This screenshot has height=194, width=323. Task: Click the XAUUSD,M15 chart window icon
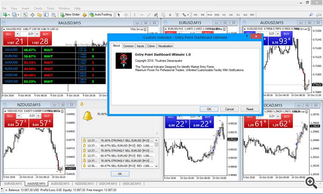(4, 23)
